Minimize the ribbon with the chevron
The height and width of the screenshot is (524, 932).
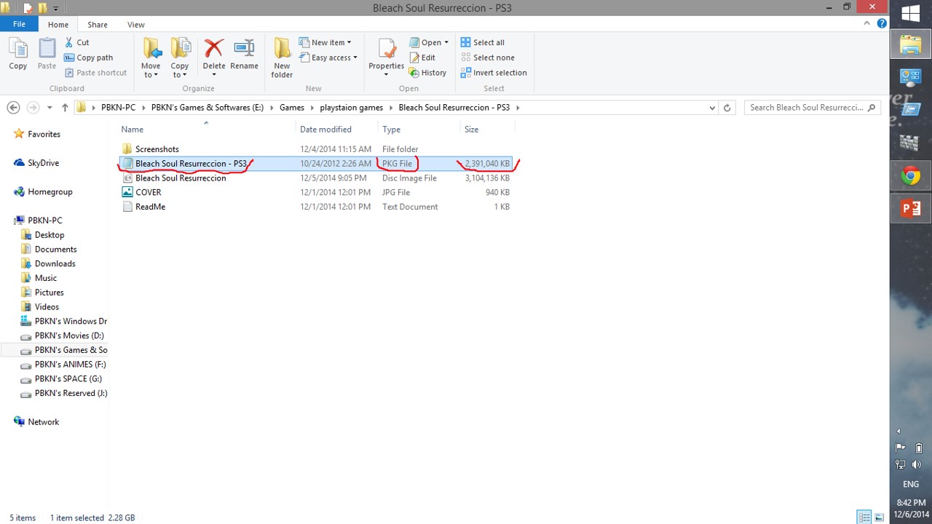click(866, 23)
